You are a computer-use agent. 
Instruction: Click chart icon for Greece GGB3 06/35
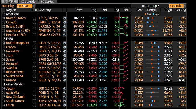65,80
